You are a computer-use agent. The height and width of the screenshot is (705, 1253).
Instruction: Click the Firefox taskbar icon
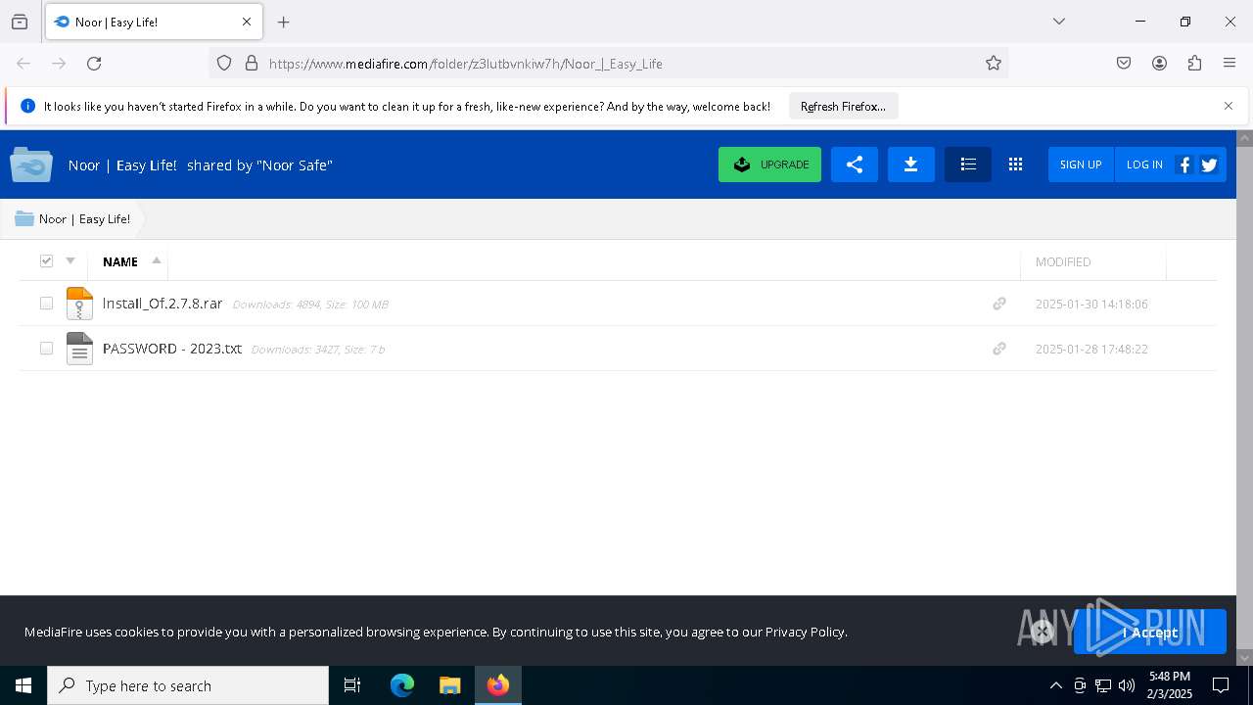(x=498, y=685)
